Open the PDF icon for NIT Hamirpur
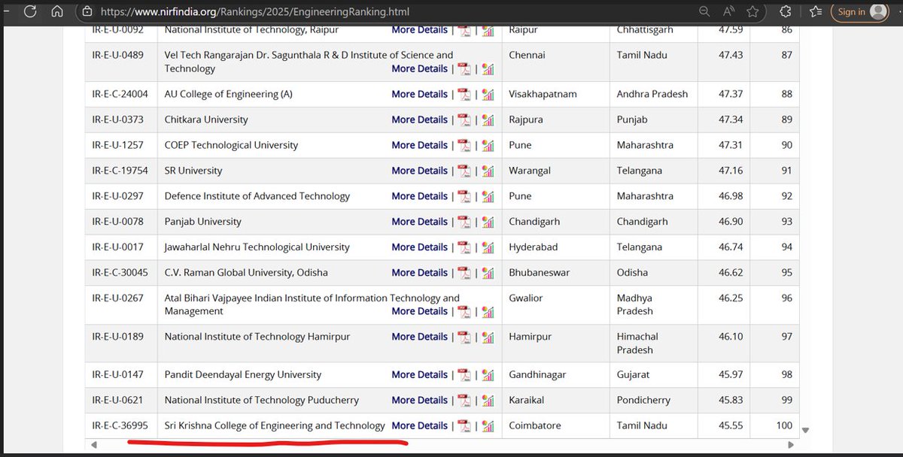903x457 pixels. coord(464,337)
